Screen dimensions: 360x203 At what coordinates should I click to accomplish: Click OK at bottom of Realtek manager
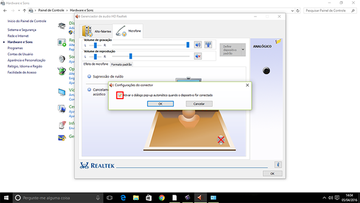pyautogui.click(x=272, y=174)
